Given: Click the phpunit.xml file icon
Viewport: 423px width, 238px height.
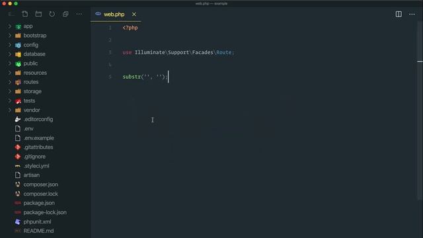Looking at the screenshot, I should 18,222.
